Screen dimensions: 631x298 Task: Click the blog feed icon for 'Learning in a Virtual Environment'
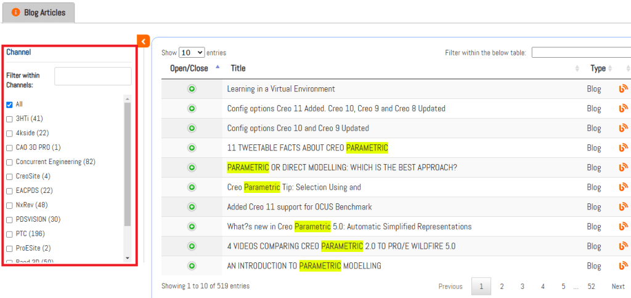(623, 89)
